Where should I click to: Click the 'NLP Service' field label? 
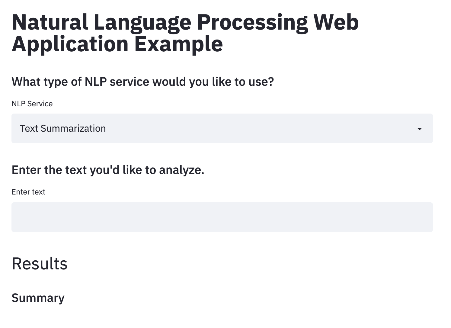[32, 104]
